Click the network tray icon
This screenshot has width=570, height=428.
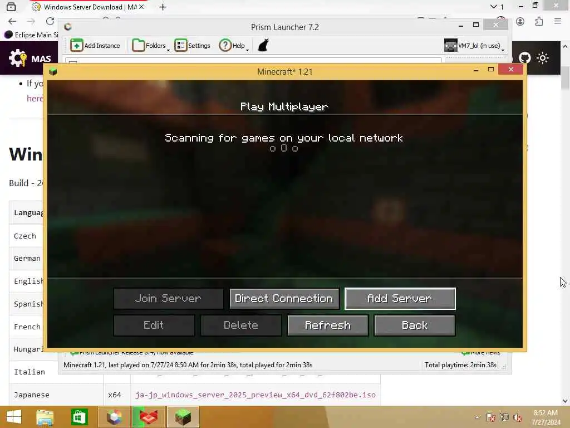[504, 417]
